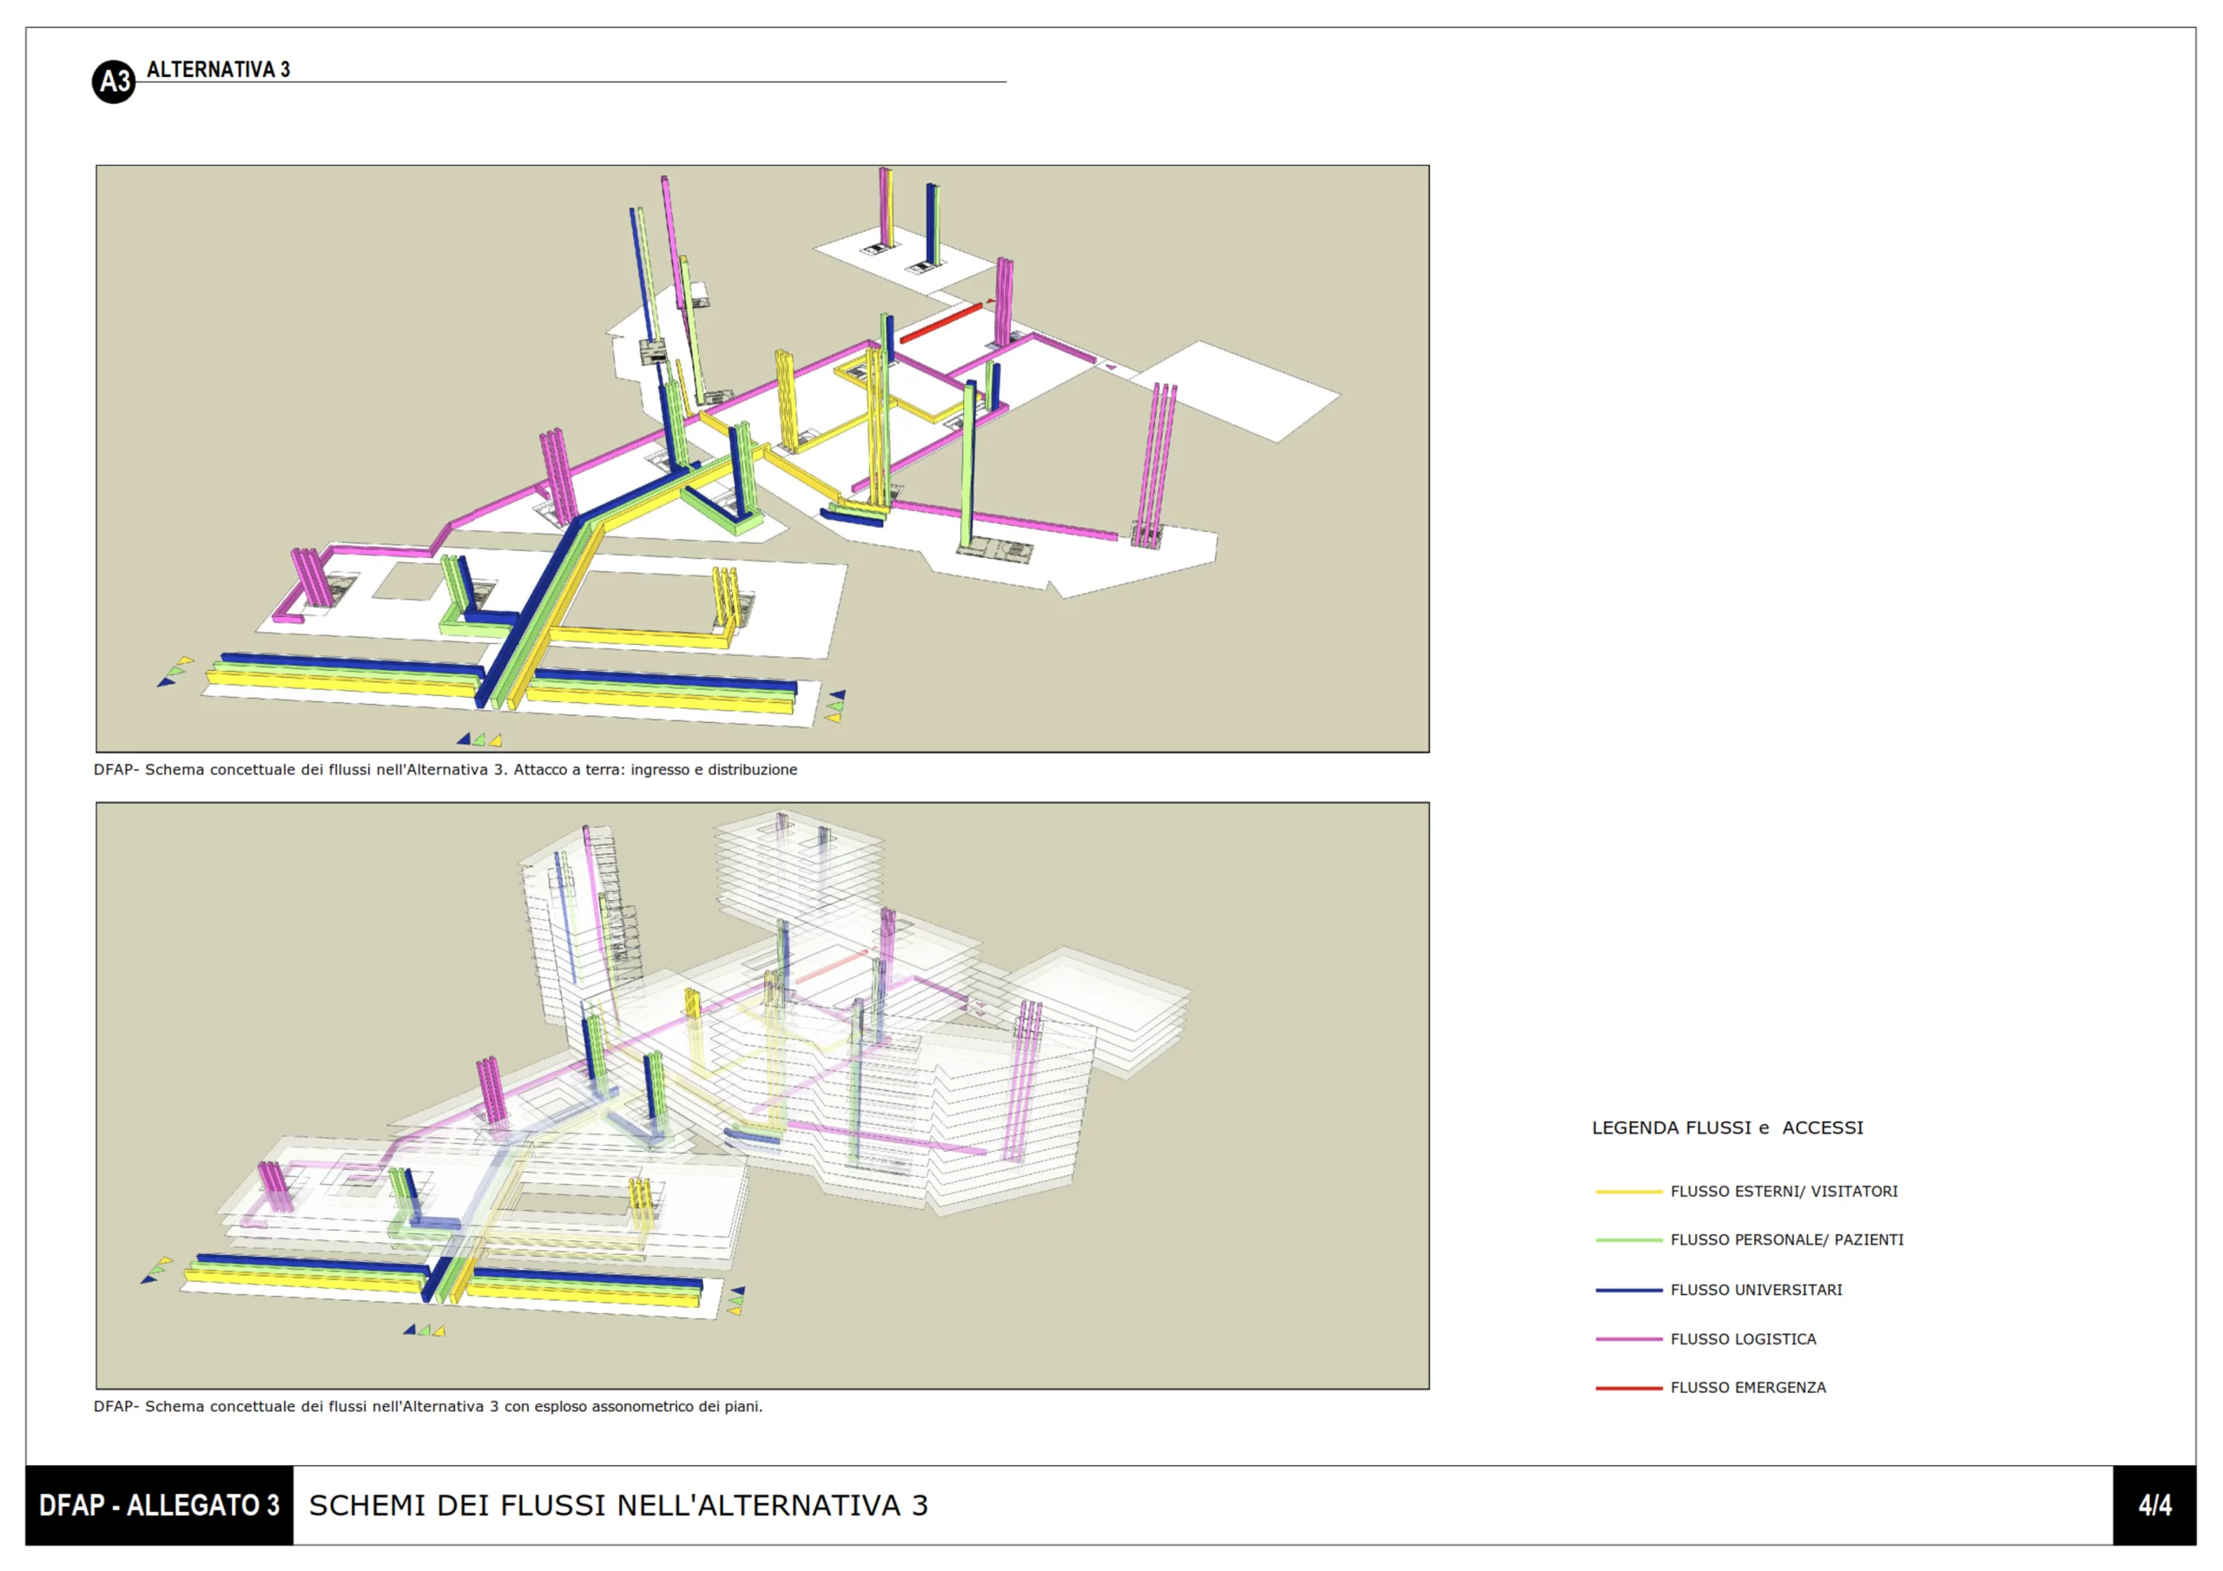The image size is (2223, 1571).
Task: Select FLUSSO LOGISTICA label
Action: point(1743,1339)
